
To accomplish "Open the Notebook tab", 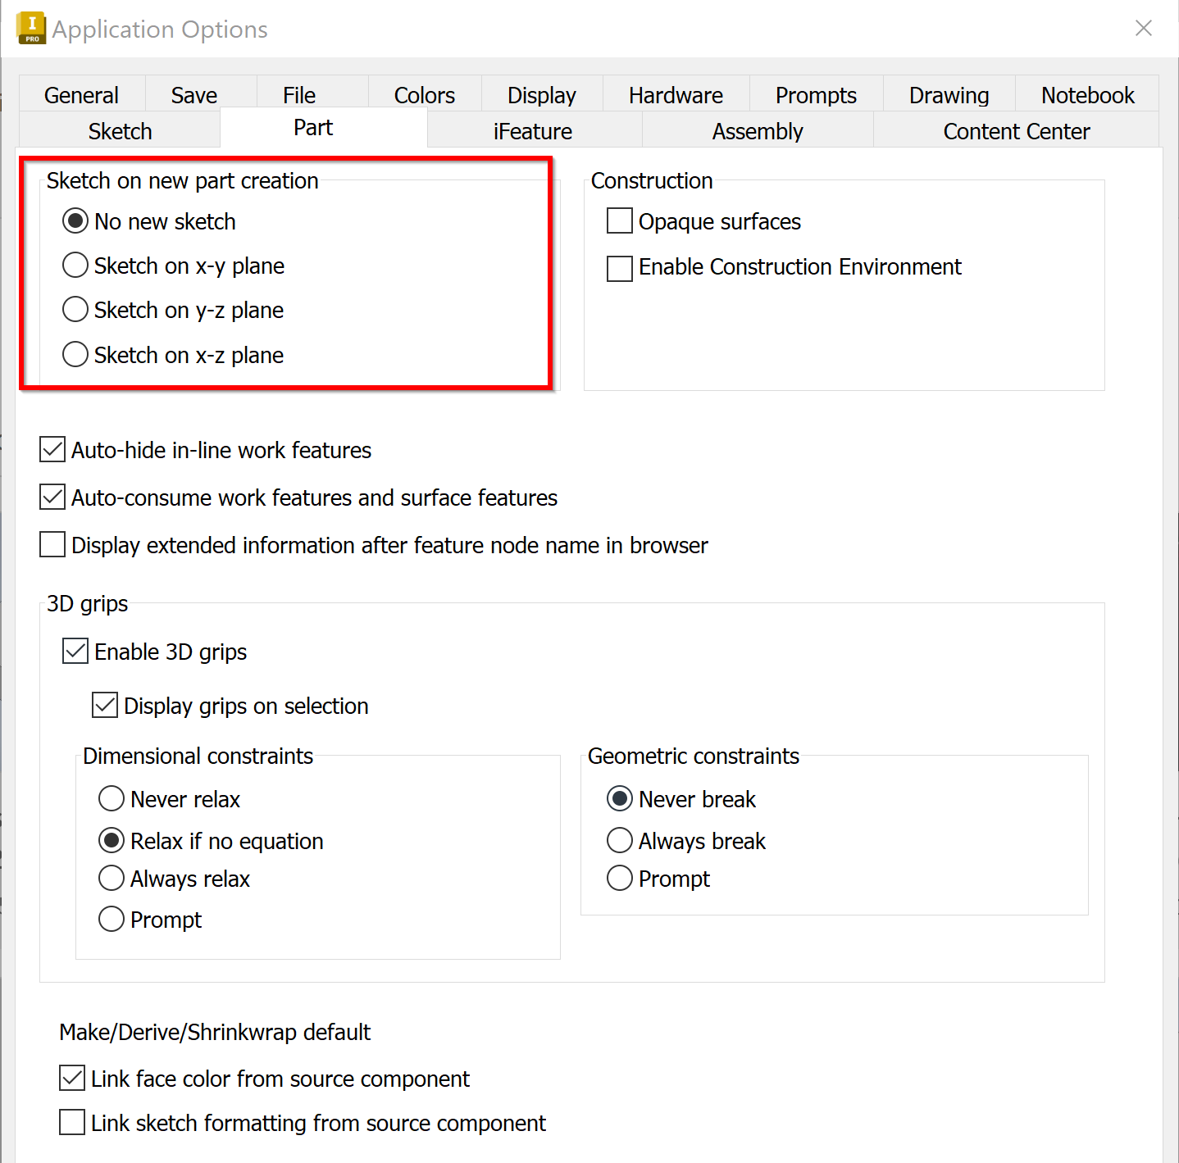I will [1086, 94].
